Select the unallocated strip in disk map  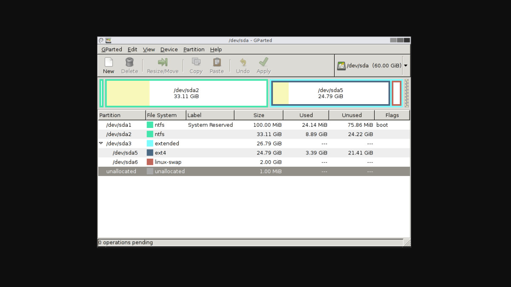(x=407, y=93)
